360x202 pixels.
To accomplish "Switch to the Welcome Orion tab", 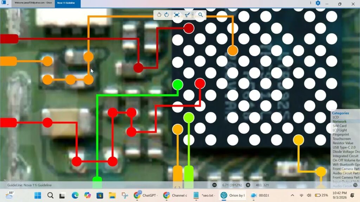I will click(33, 3).
